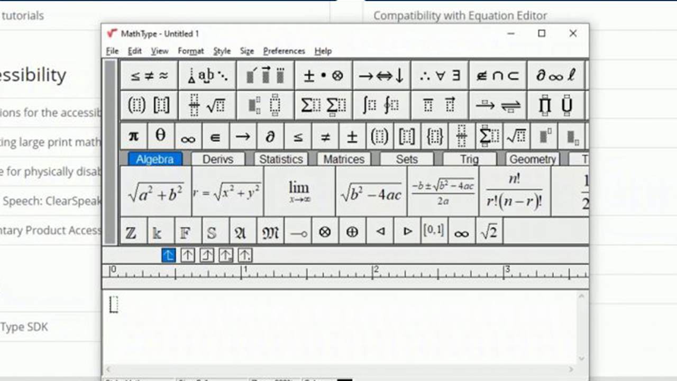Insert plus-minus symbol from small bar

(x=352, y=137)
